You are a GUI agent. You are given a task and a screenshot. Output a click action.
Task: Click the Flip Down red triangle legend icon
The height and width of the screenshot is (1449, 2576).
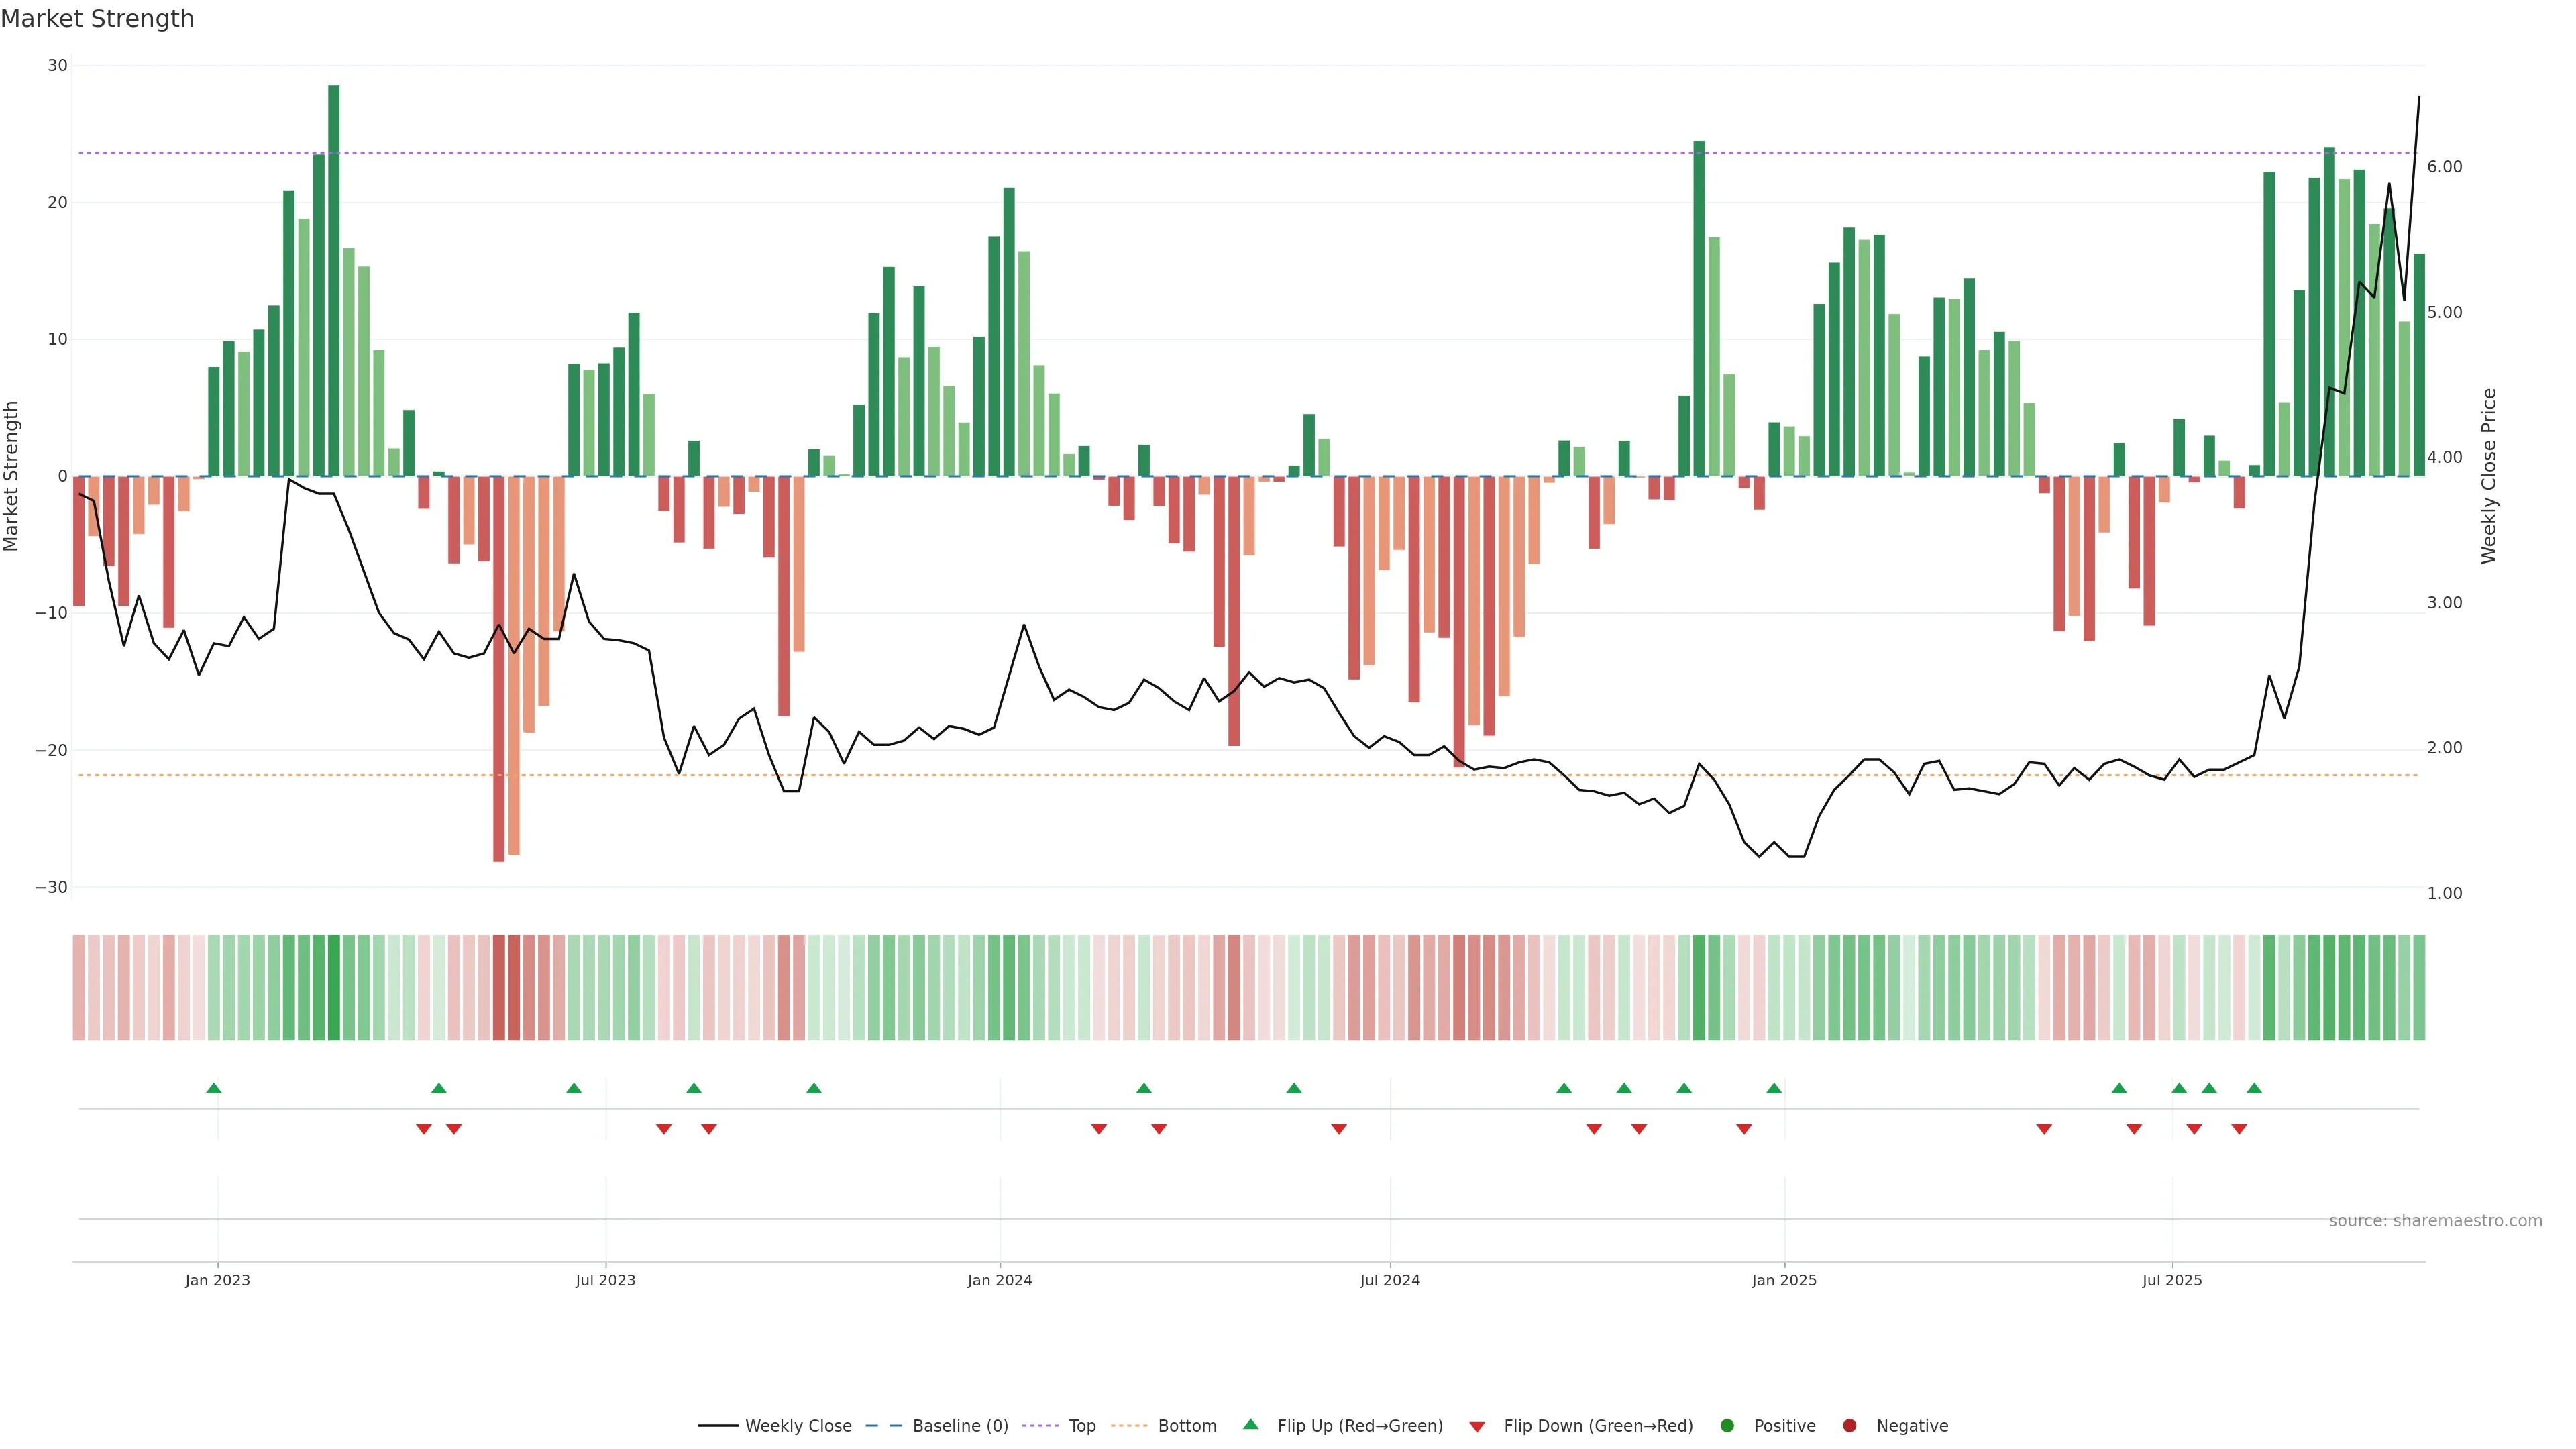pos(1476,1426)
